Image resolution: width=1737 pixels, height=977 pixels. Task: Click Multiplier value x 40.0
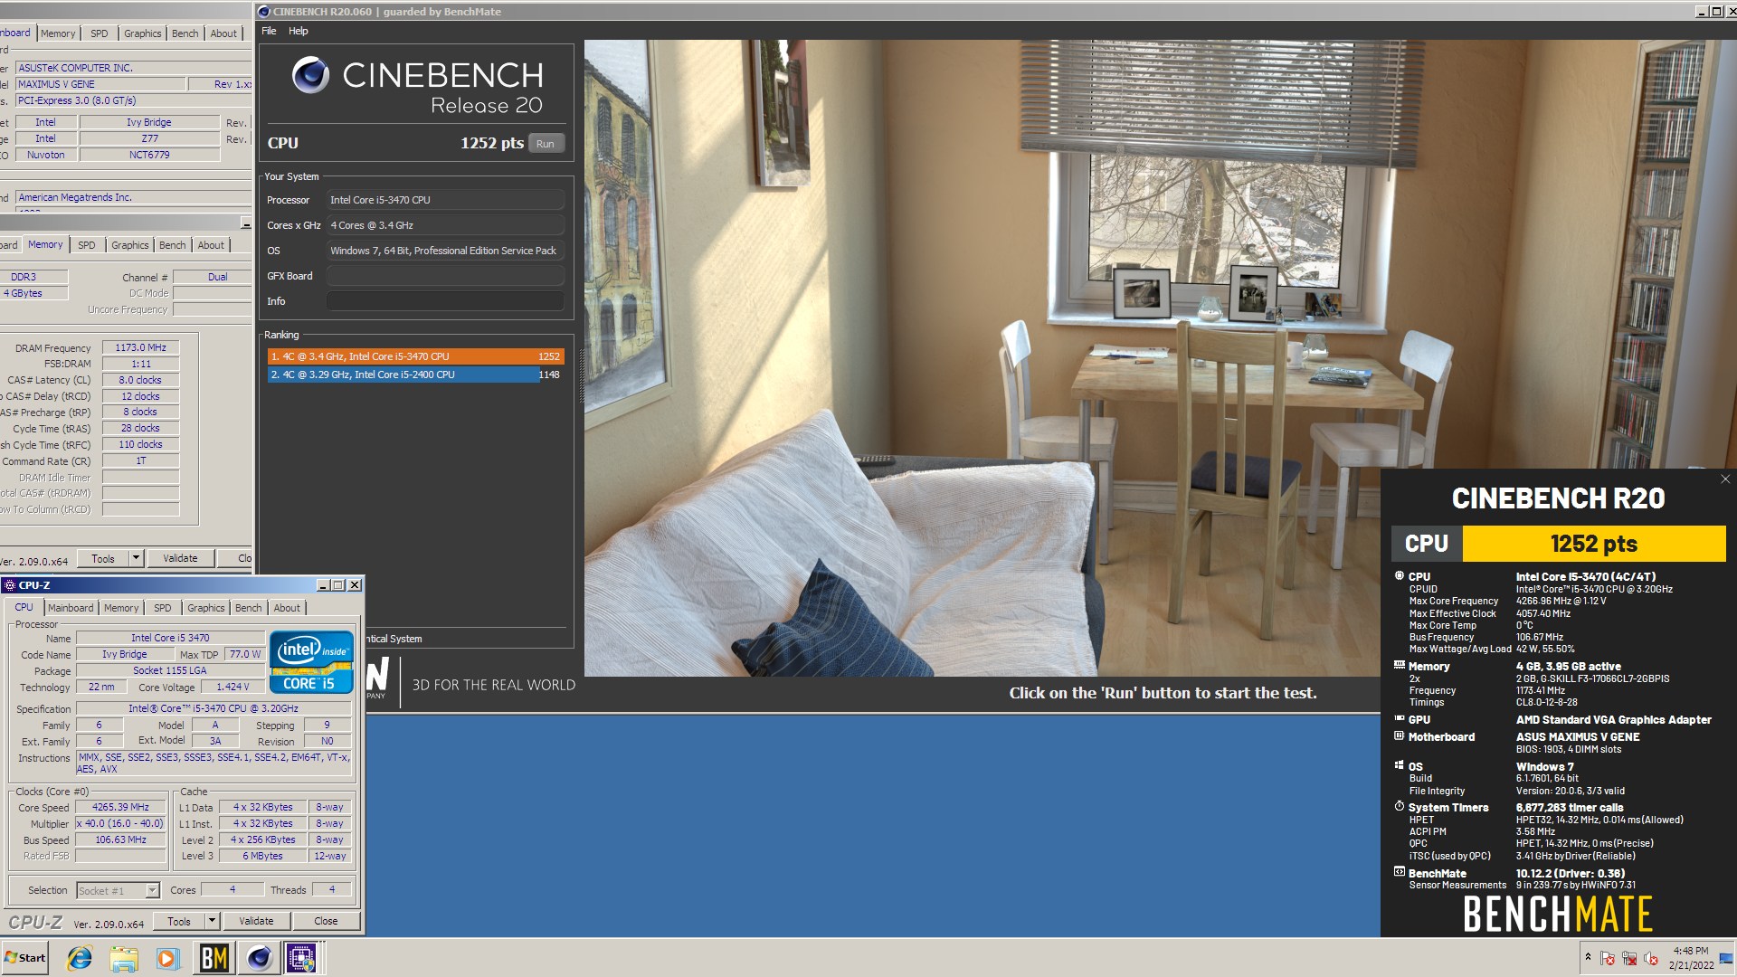click(x=121, y=824)
